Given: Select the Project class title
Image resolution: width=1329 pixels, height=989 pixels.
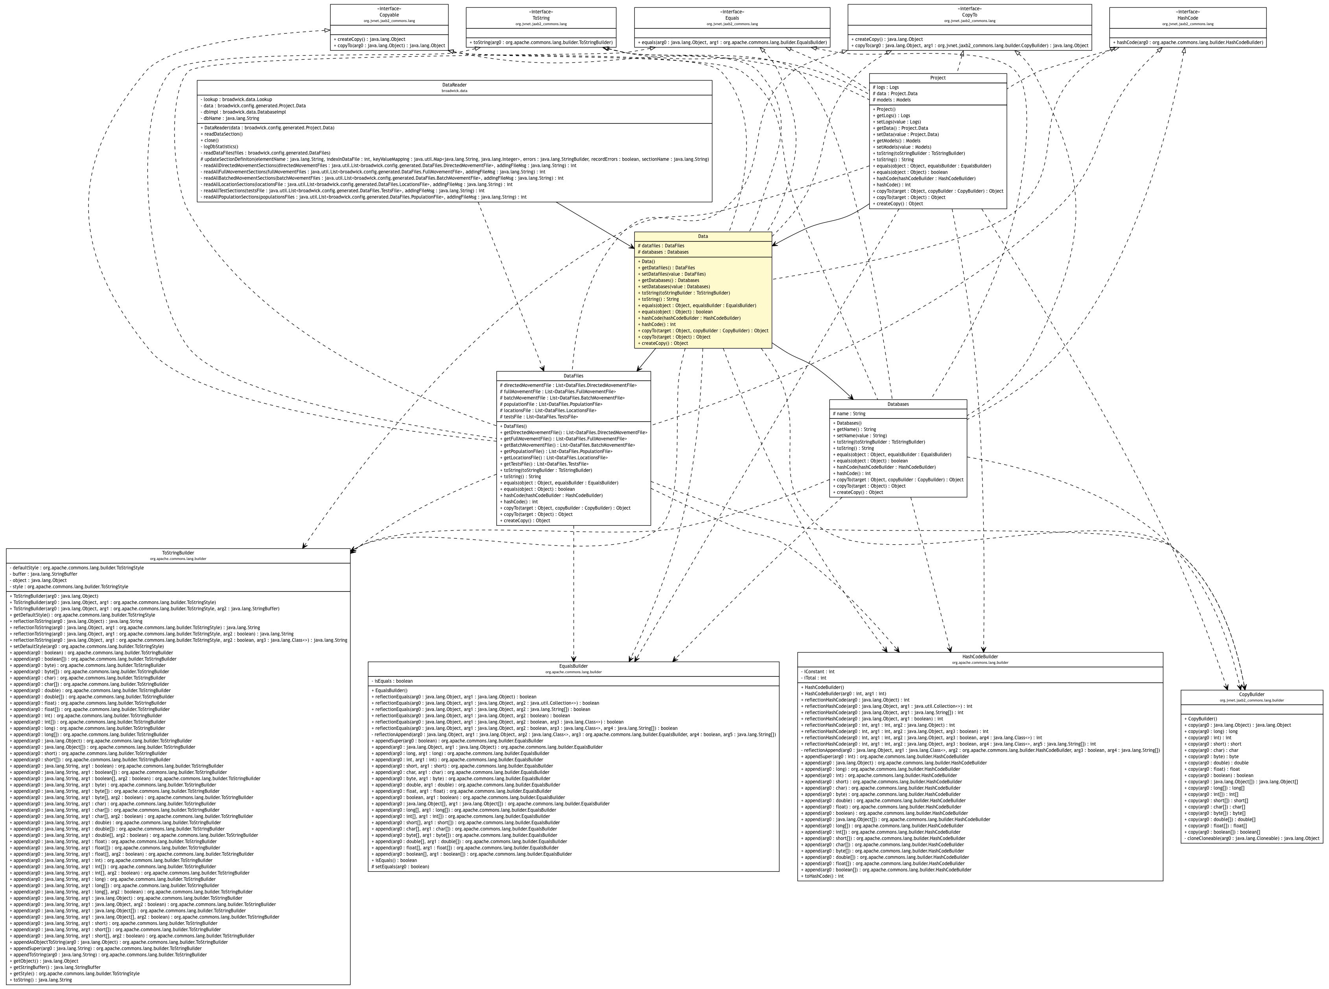Looking at the screenshot, I should [x=938, y=78].
